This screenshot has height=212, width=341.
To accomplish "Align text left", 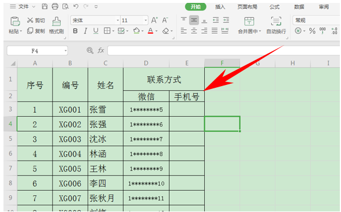I will tap(183, 31).
